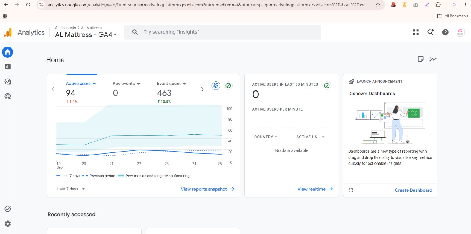471x234 pixels.
Task: Click the note icon beside Home heading
Action: coord(421,59)
